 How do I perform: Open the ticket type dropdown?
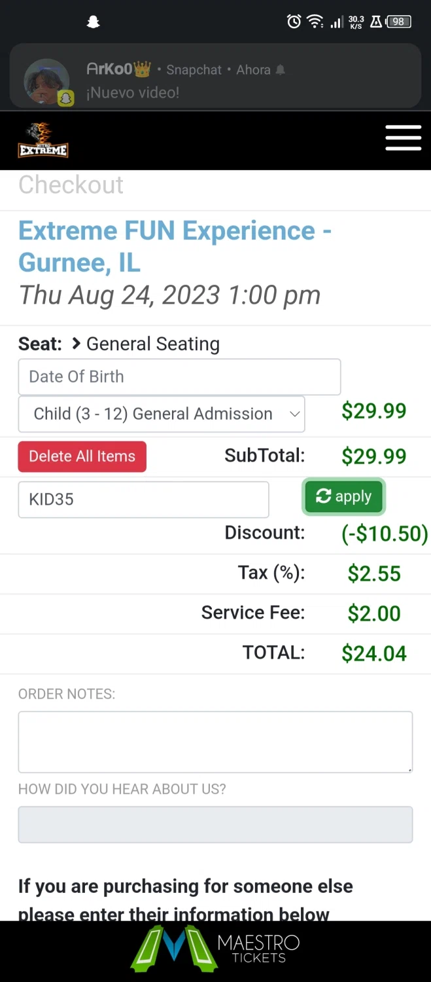coord(162,414)
